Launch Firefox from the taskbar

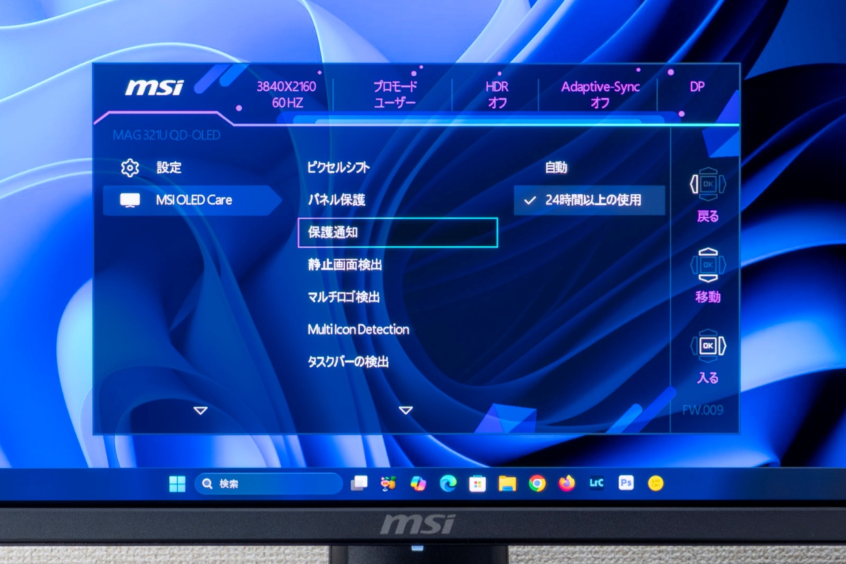point(567,483)
